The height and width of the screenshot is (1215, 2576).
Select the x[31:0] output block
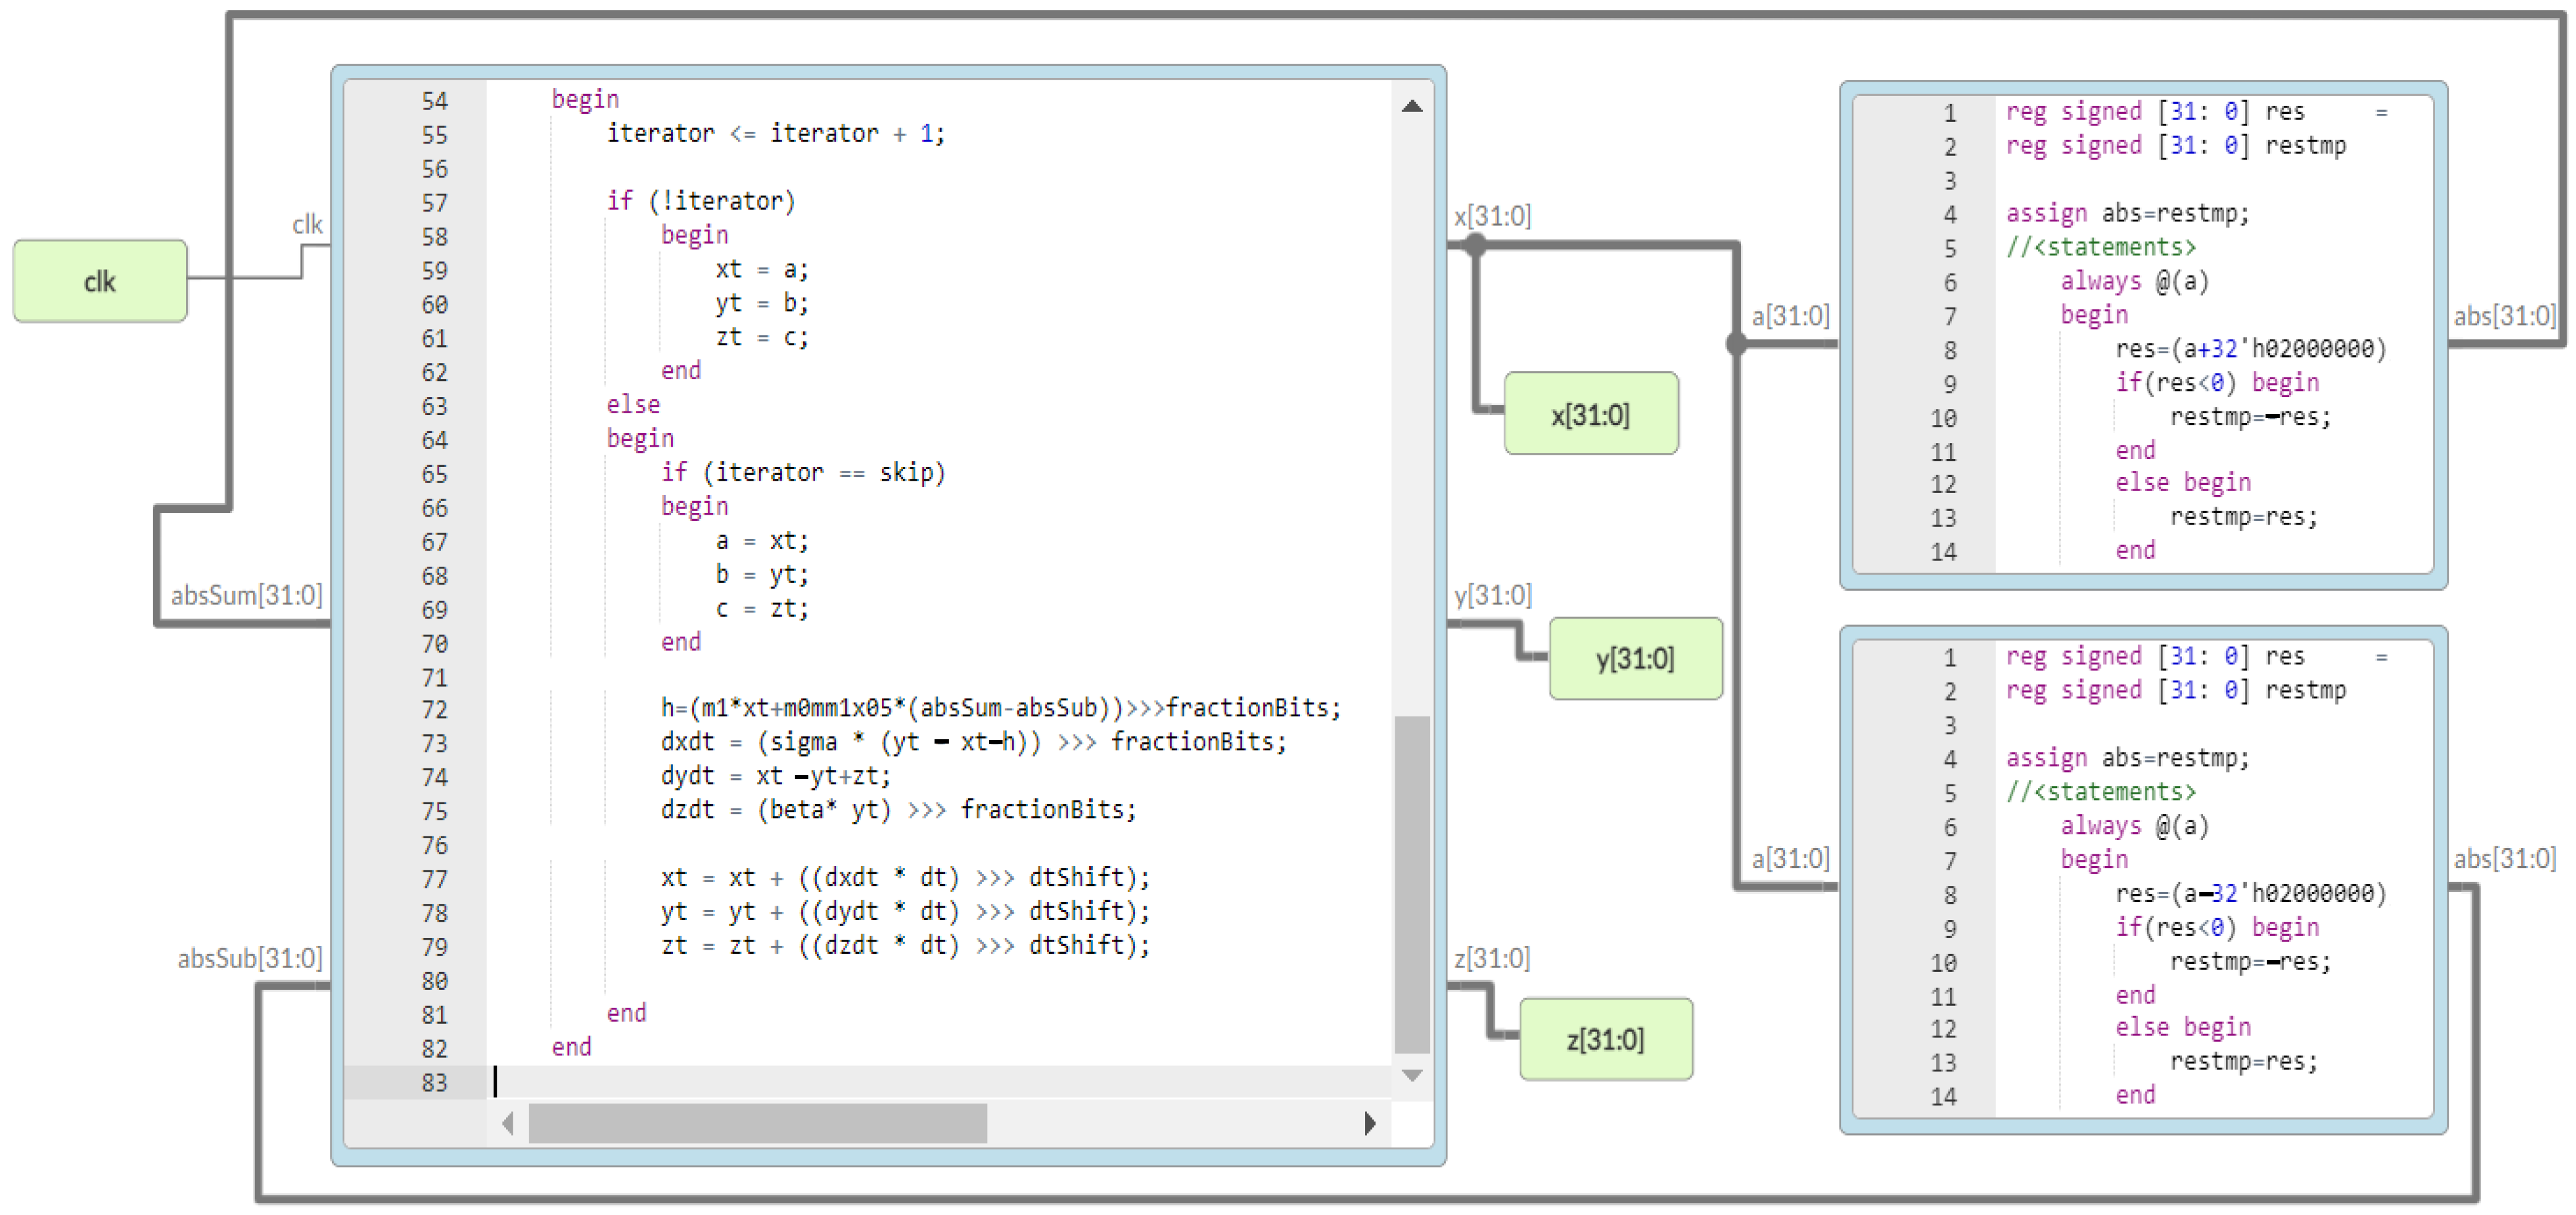click(x=1590, y=414)
